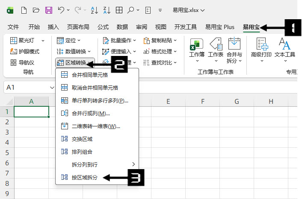Switch to the 易用宝 Plus tab
The height and width of the screenshot is (199, 302).
pos(220,27)
